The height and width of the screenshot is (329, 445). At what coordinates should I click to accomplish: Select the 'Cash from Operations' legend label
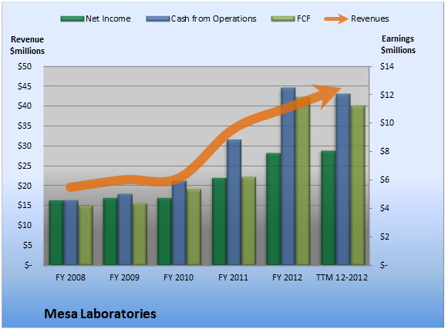(214, 18)
